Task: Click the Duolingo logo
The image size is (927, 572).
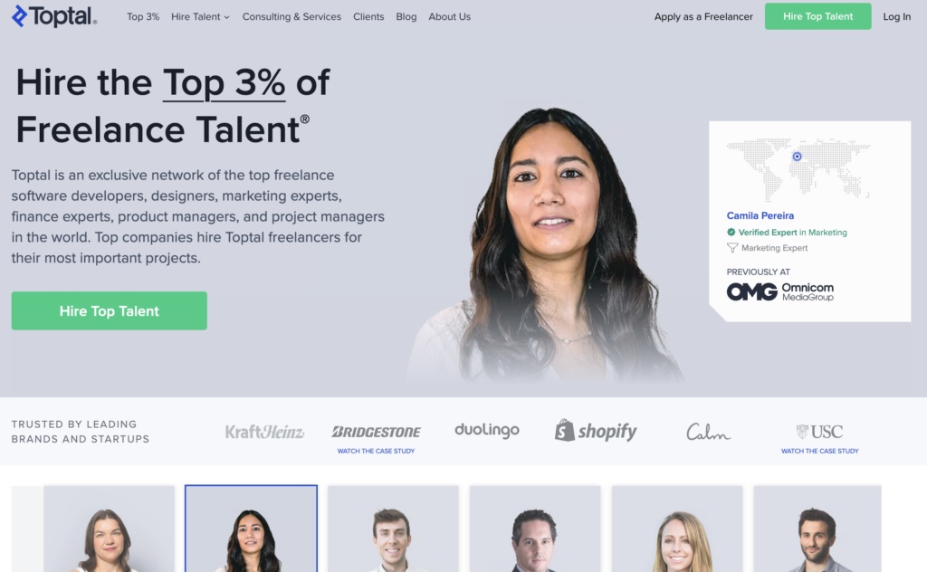Action: 486,430
